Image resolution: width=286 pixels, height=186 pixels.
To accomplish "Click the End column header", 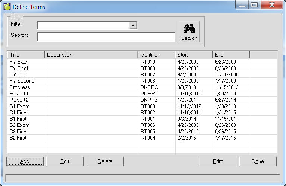I will 231,55.
